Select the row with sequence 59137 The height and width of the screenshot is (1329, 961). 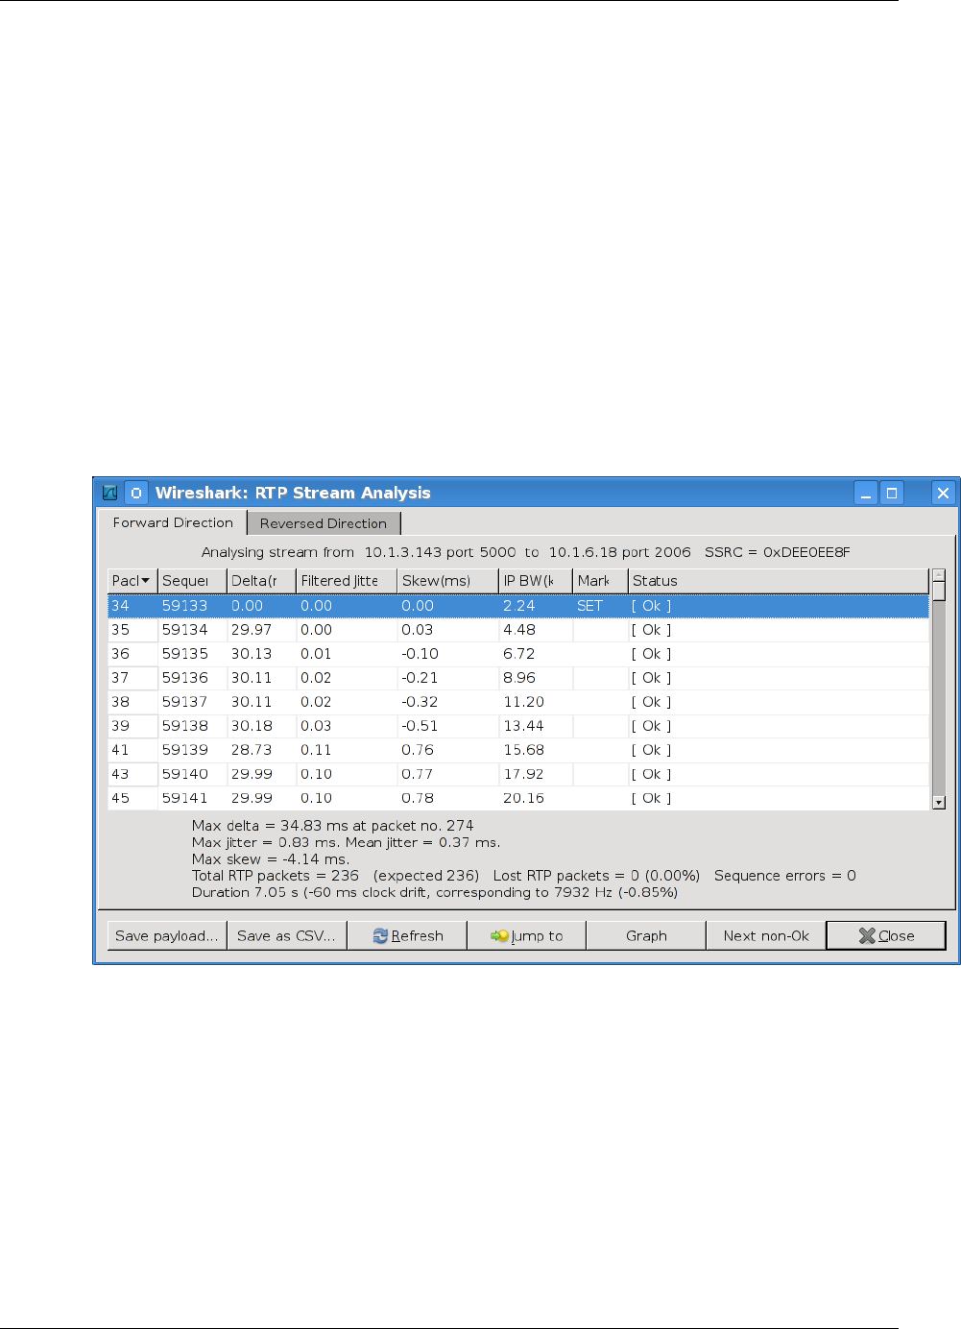coord(518,702)
